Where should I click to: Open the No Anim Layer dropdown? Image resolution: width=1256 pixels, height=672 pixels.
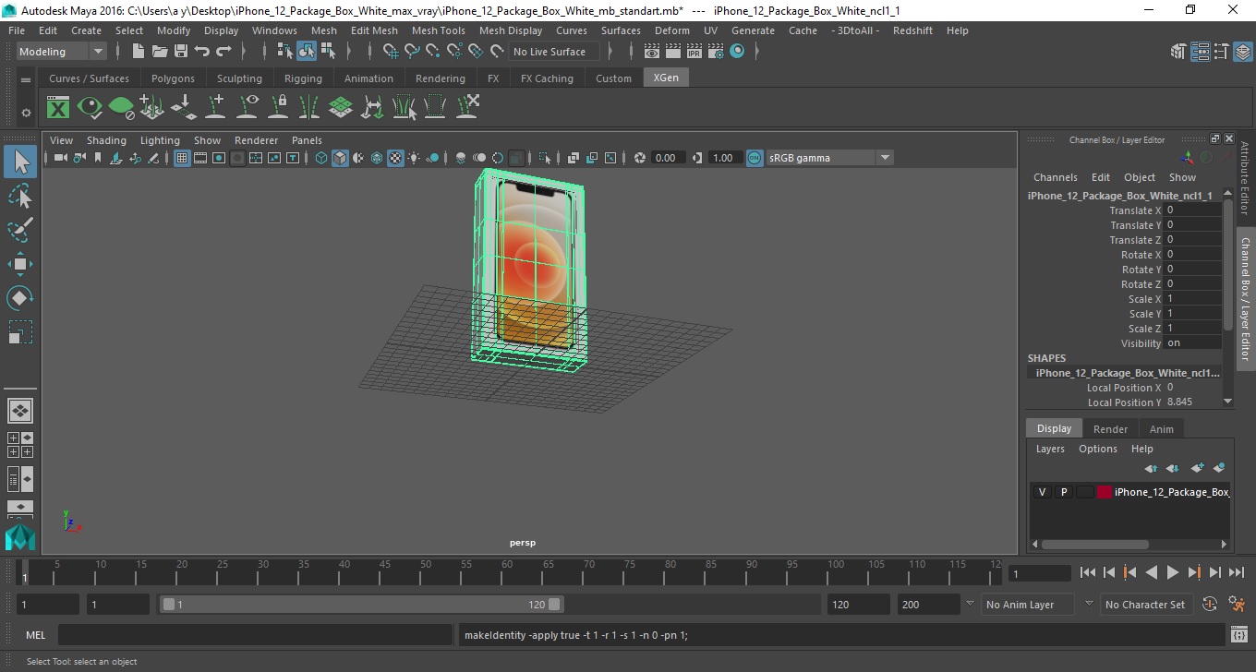click(1028, 605)
